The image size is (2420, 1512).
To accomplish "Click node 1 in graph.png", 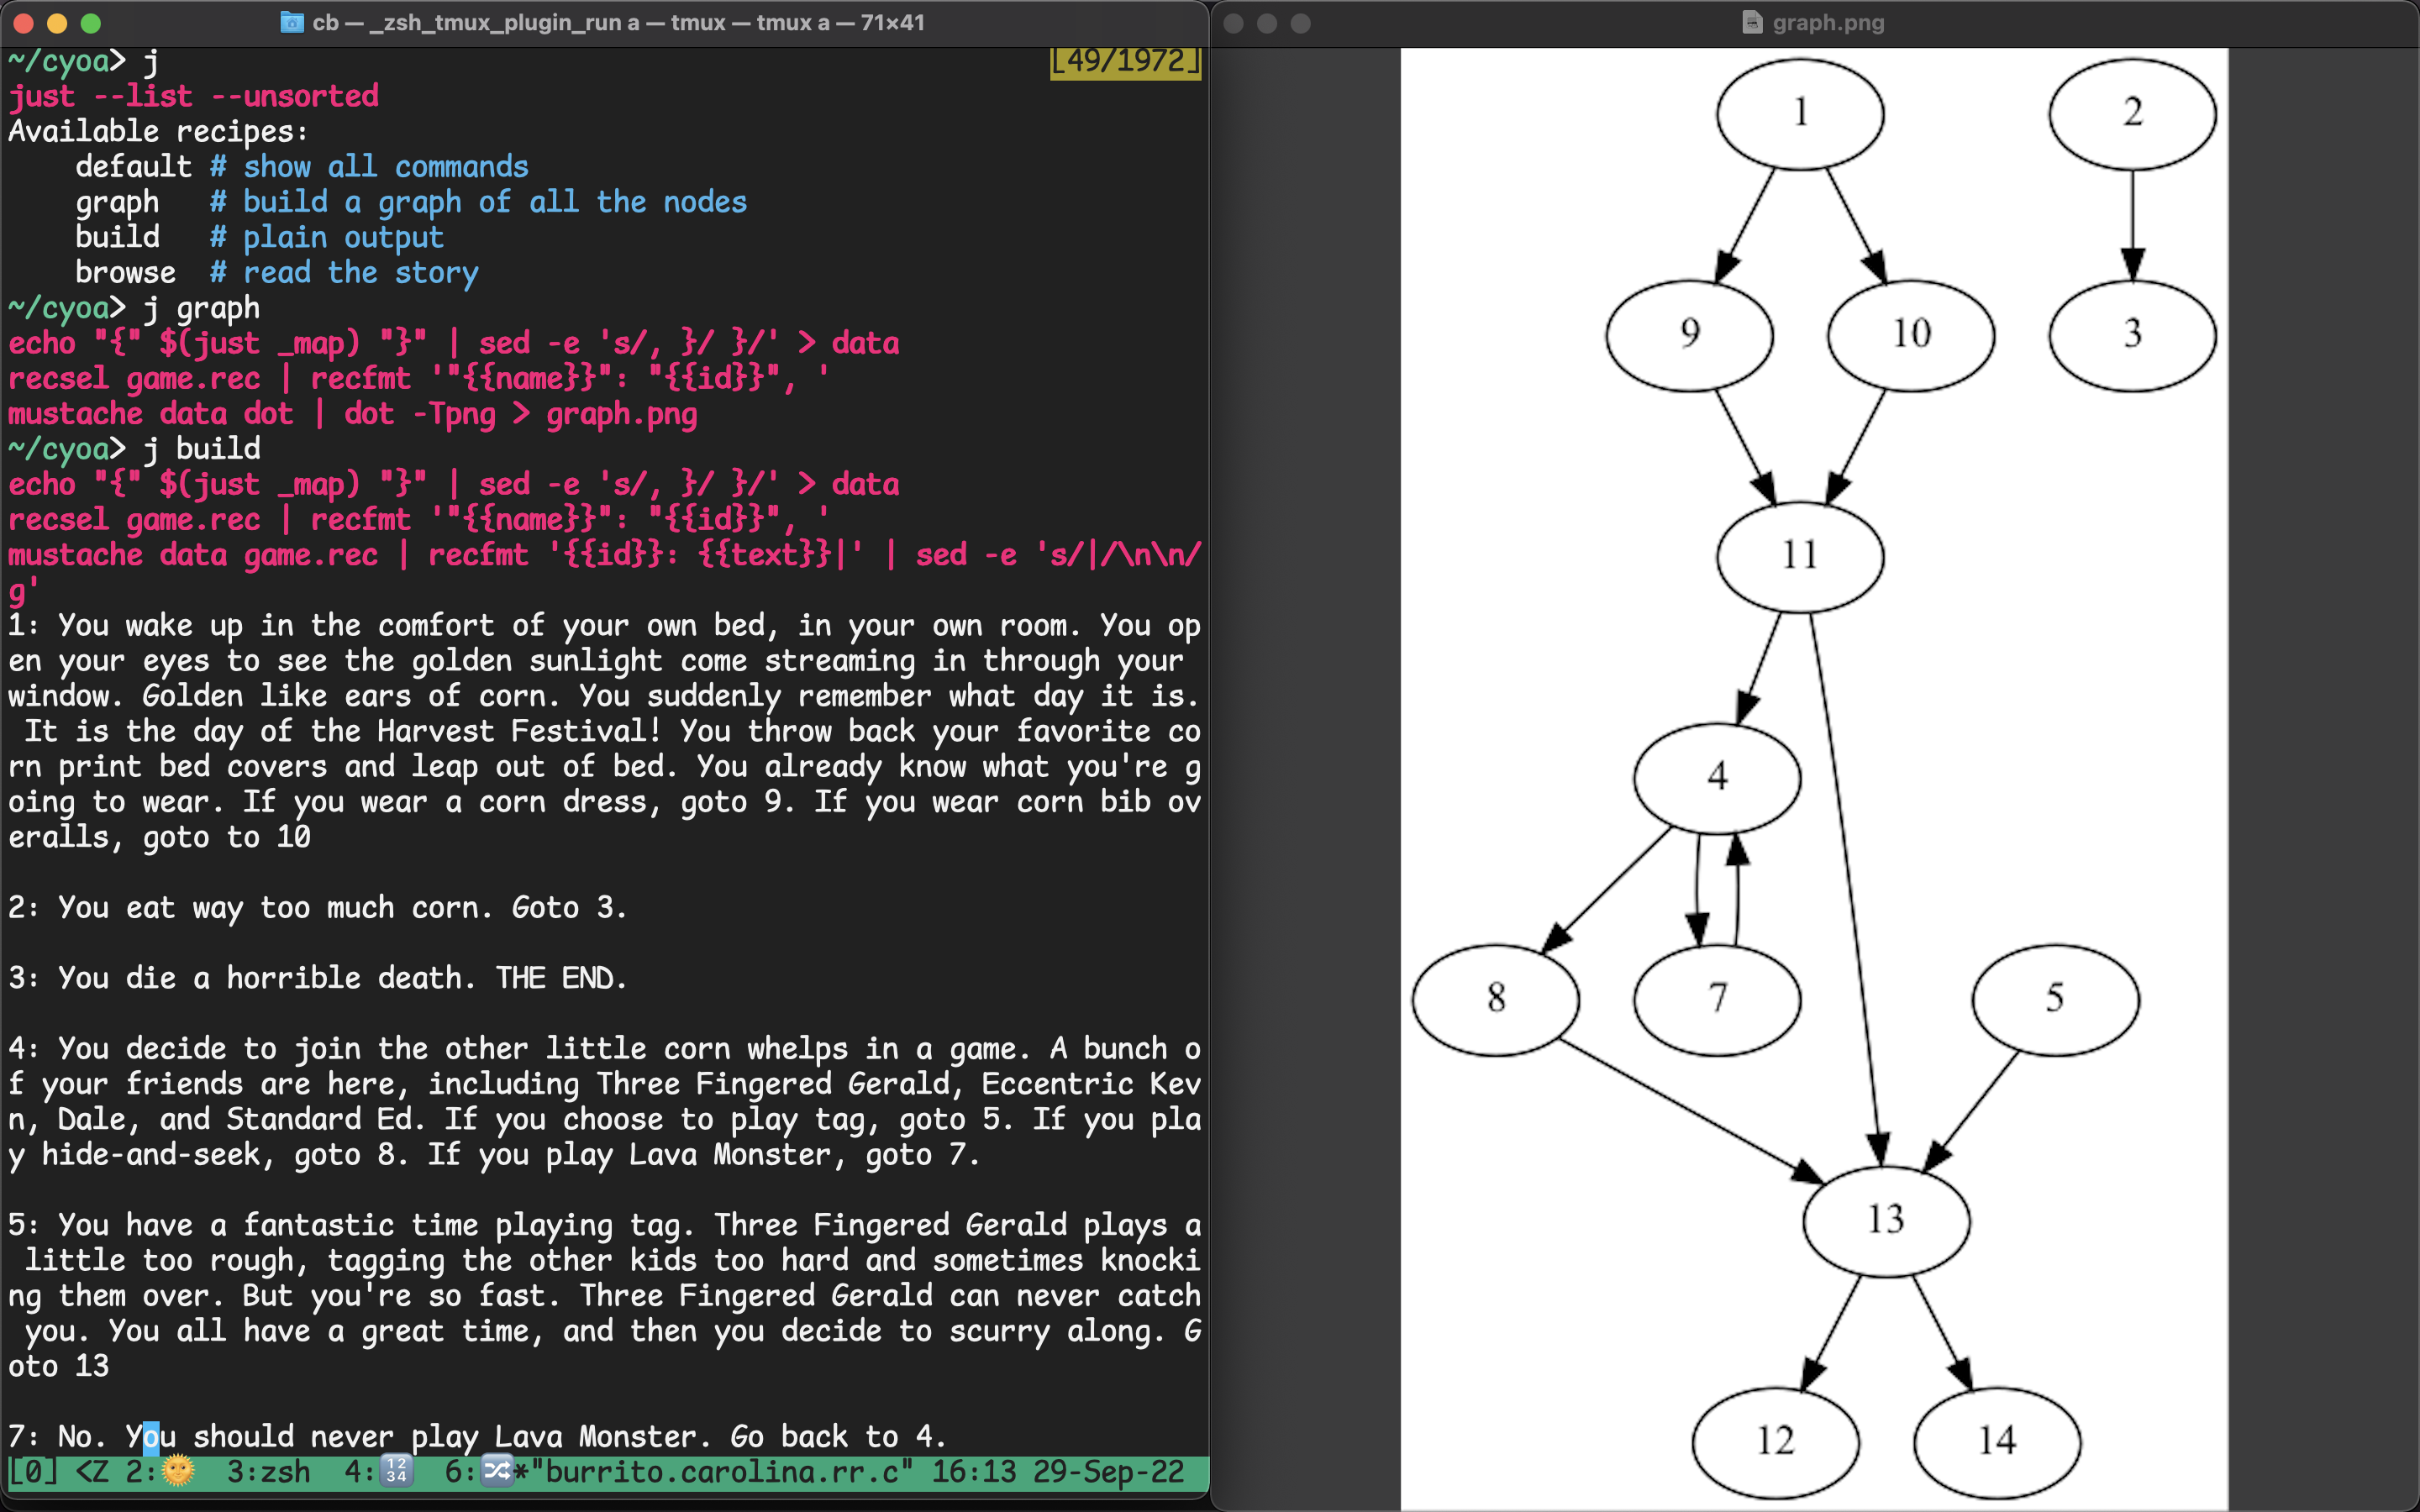I will coord(1800,113).
